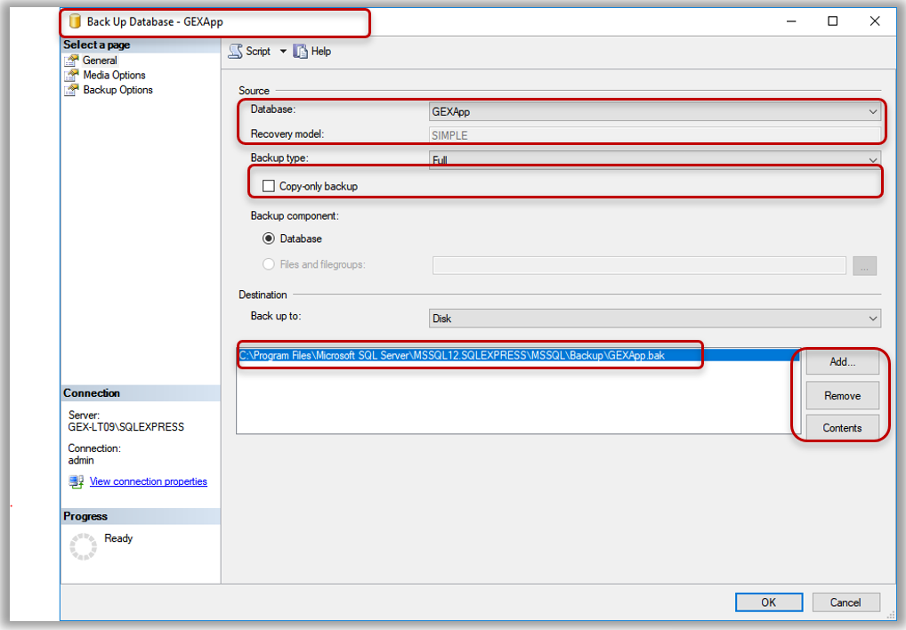This screenshot has height=630, width=906.
Task: Select Files and filegroups radio button
Action: point(269,264)
